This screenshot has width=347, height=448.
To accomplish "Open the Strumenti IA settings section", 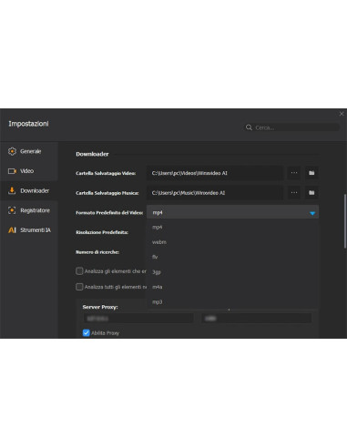I will (x=29, y=230).
